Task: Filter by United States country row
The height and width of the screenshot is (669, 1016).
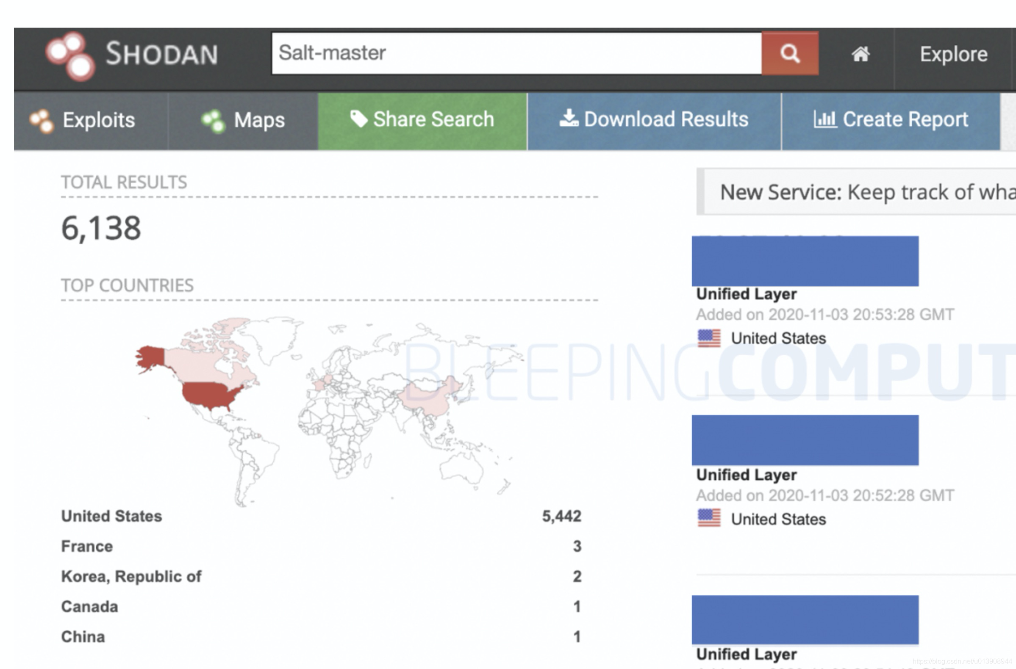Action: (x=112, y=516)
